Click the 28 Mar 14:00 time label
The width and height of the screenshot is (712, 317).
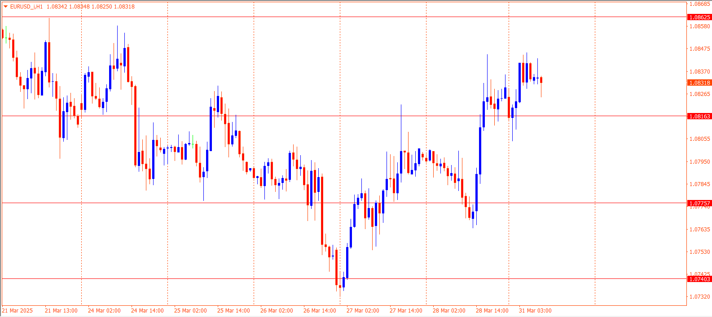click(492, 311)
